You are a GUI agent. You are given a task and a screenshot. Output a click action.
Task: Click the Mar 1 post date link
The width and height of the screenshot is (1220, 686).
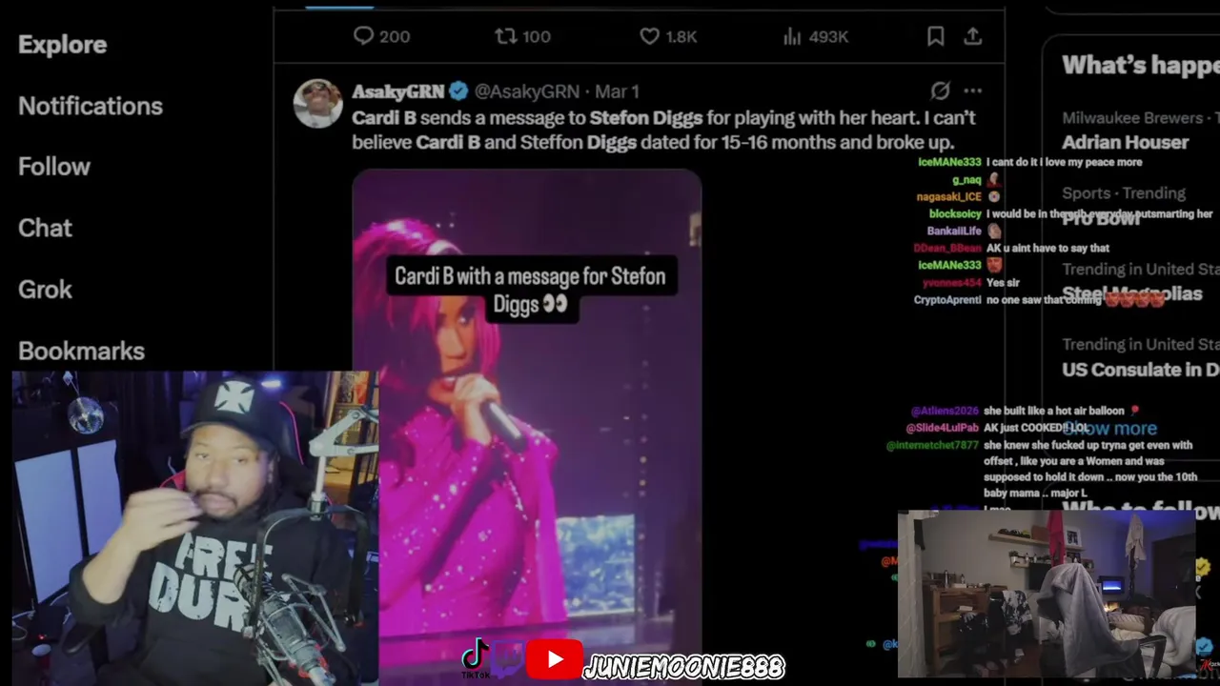(x=617, y=91)
